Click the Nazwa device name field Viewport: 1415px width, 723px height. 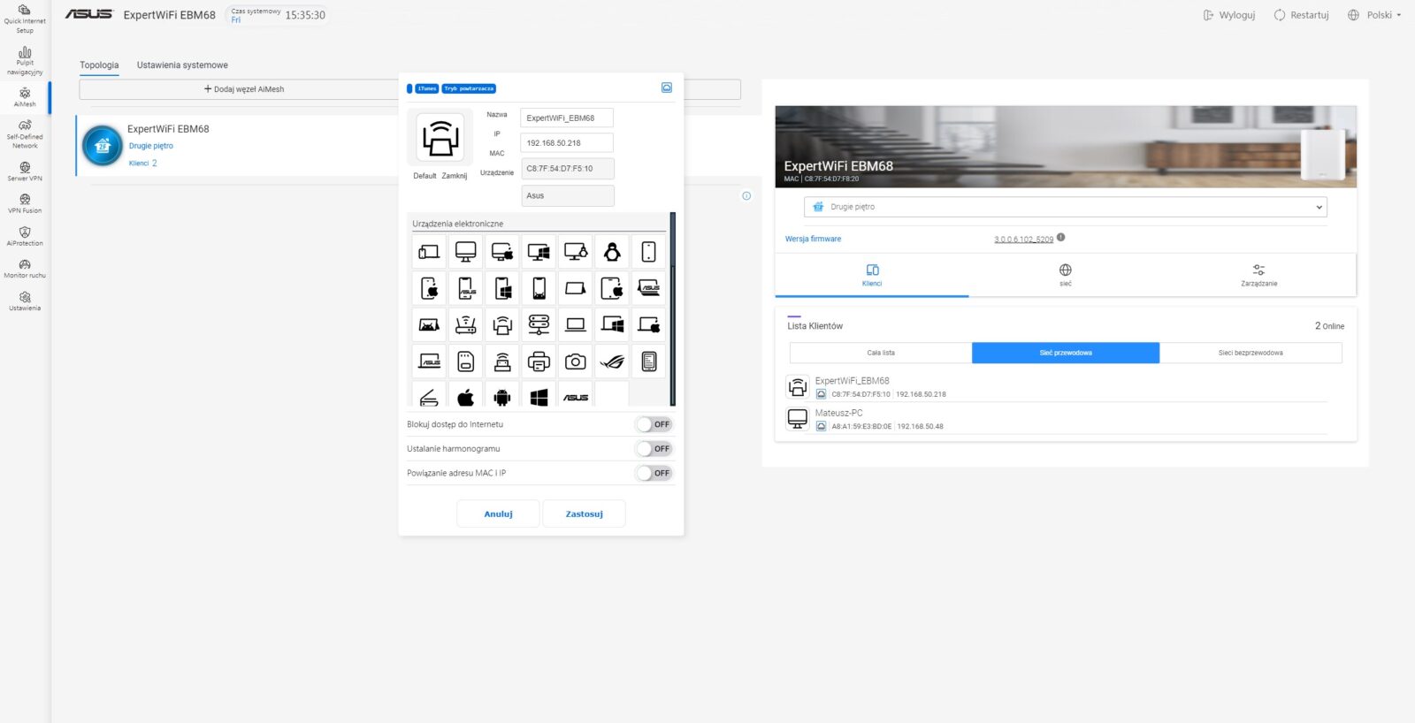tap(566, 118)
